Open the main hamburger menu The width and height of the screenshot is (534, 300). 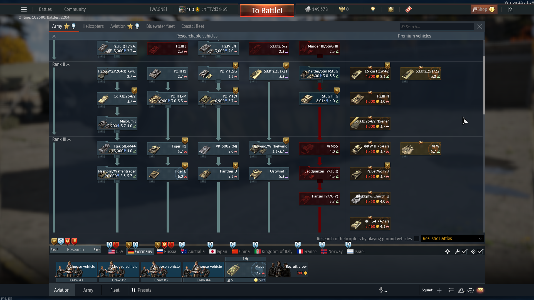pos(24,9)
